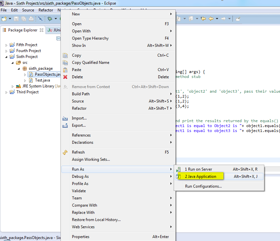The width and height of the screenshot is (280, 241).
Task: Click the Collapse All icon
Action: [58, 38]
